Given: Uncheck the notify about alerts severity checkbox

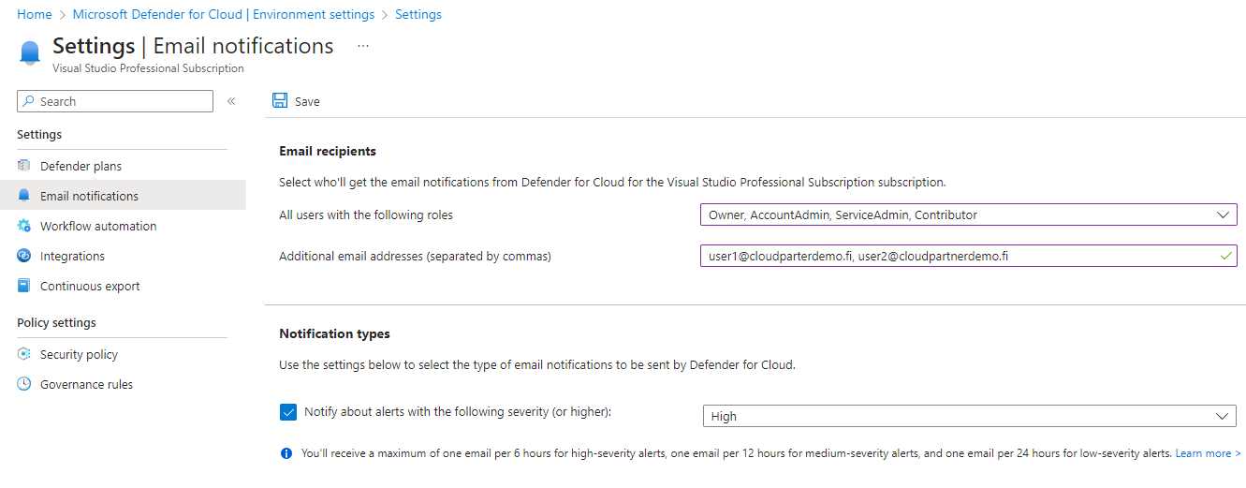Looking at the screenshot, I should pyautogui.click(x=288, y=412).
